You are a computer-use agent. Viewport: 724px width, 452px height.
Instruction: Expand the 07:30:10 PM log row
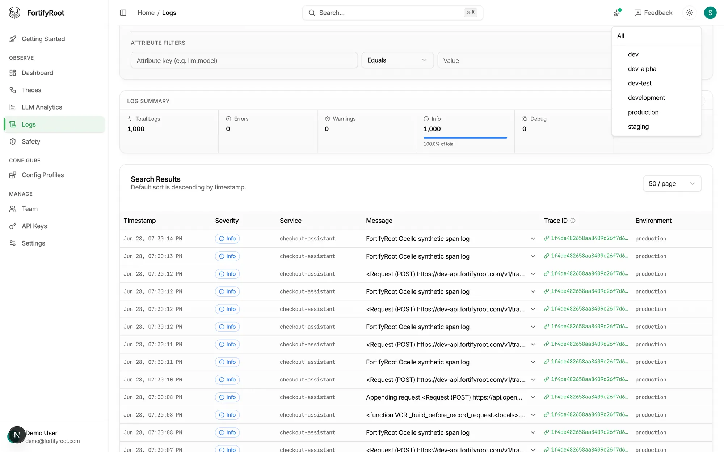point(533,380)
